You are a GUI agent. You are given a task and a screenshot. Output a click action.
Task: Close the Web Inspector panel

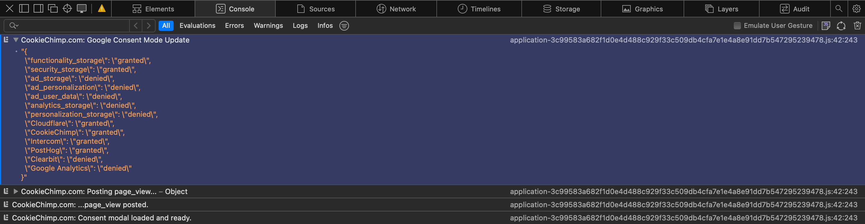pyautogui.click(x=9, y=8)
